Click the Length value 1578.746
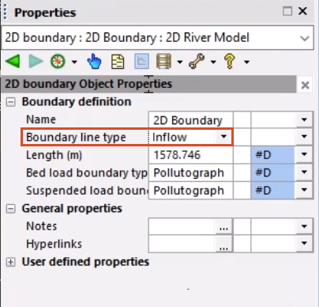This screenshot has width=319, height=307. tap(191, 155)
